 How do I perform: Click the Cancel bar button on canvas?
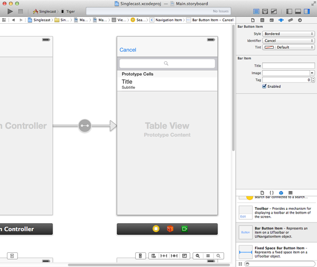pyautogui.click(x=128, y=50)
